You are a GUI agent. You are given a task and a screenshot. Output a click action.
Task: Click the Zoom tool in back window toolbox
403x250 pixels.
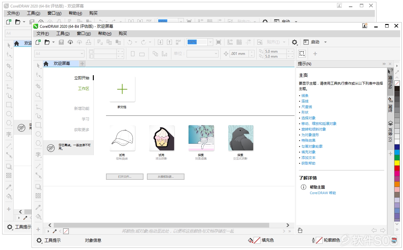coord(9,75)
